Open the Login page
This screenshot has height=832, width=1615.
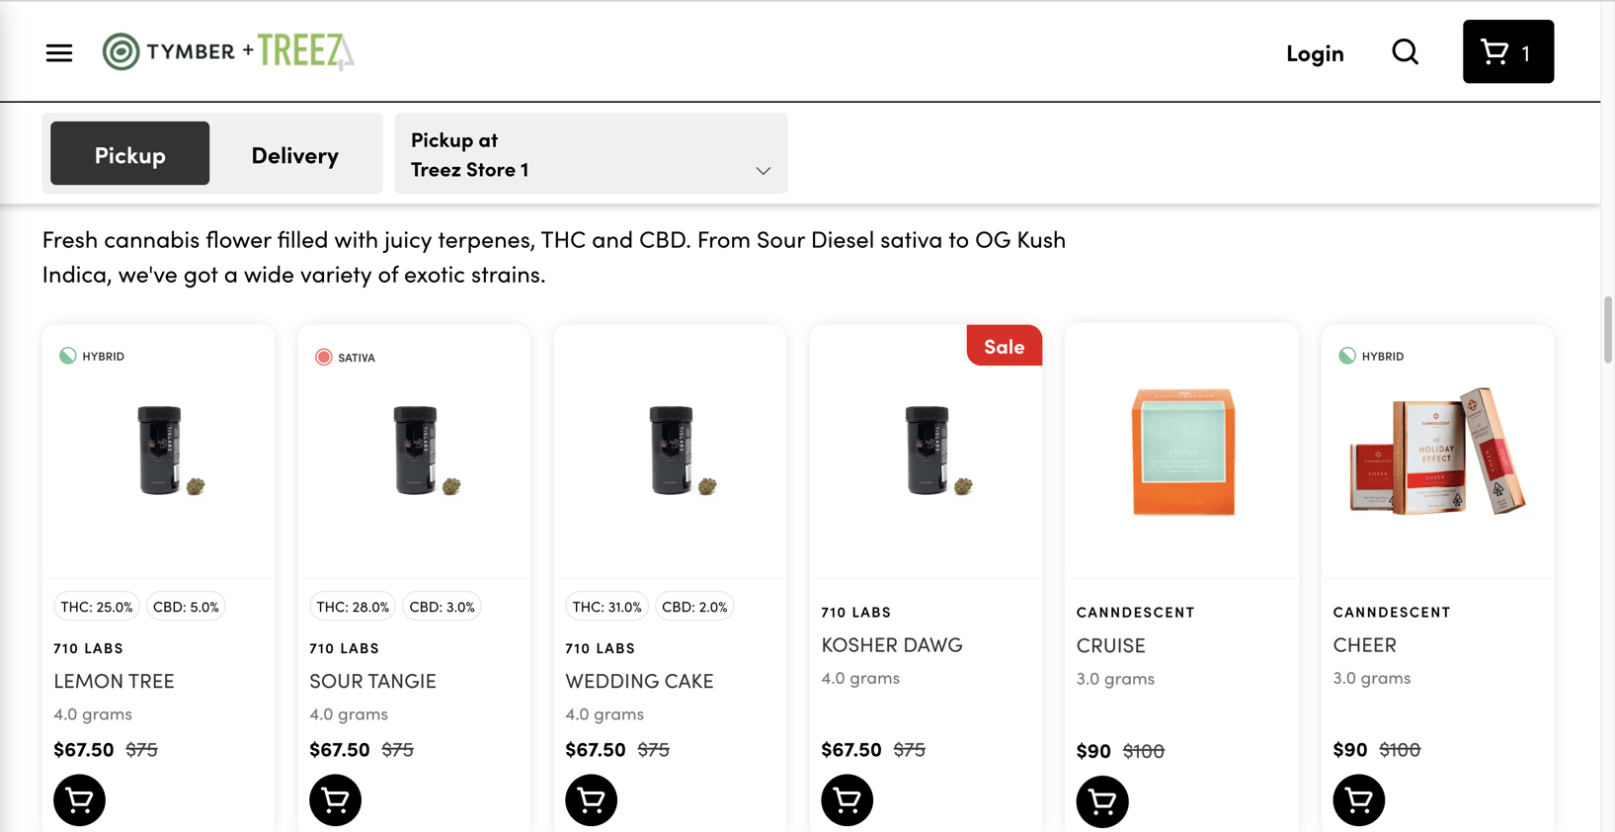(1314, 52)
